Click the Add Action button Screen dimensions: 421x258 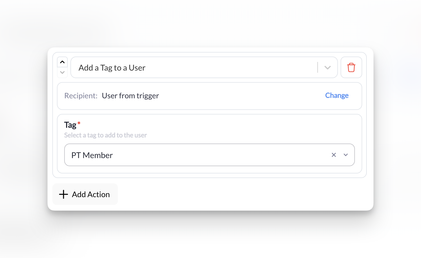point(85,194)
